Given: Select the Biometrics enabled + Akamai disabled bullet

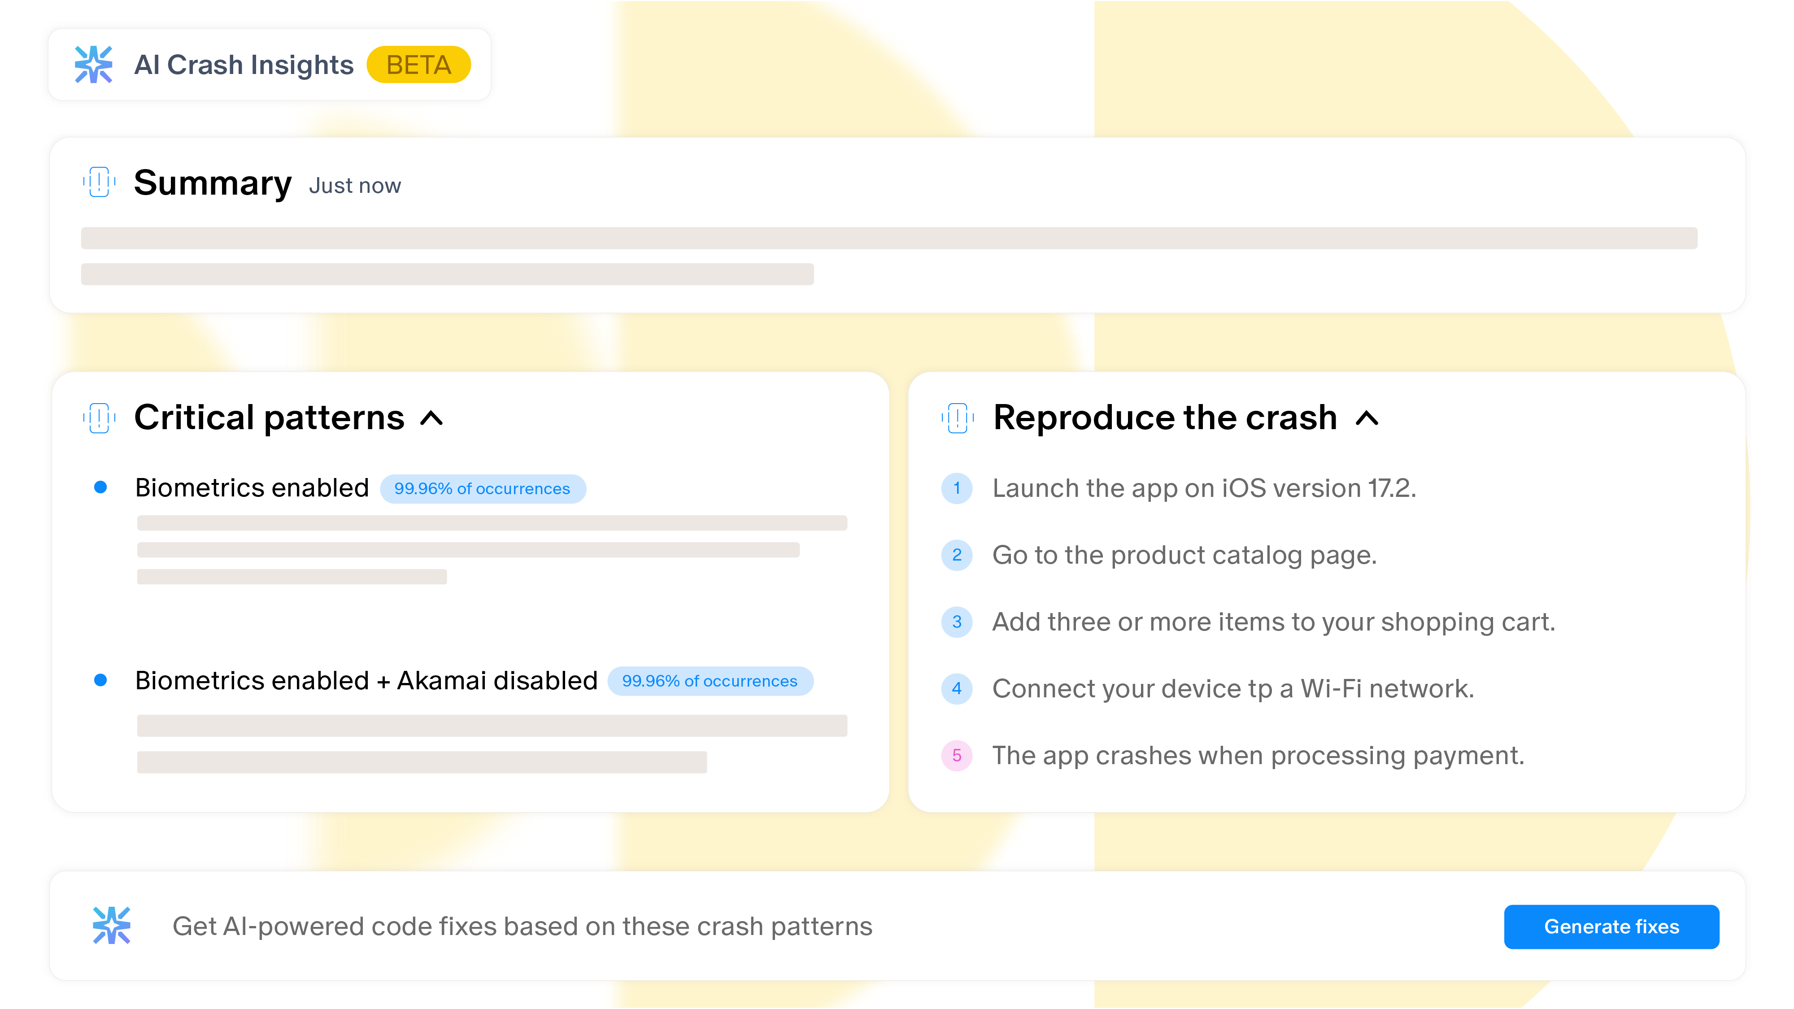Looking at the screenshot, I should click(100, 680).
